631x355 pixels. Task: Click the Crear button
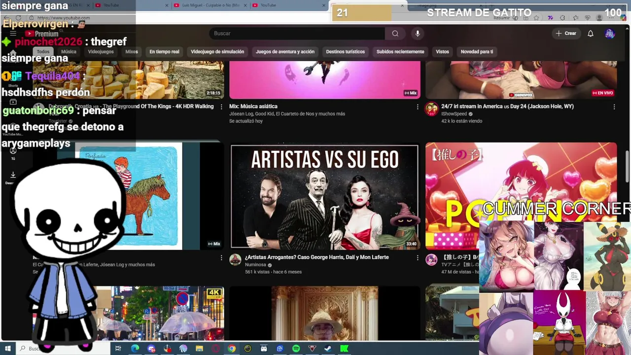[x=566, y=34]
